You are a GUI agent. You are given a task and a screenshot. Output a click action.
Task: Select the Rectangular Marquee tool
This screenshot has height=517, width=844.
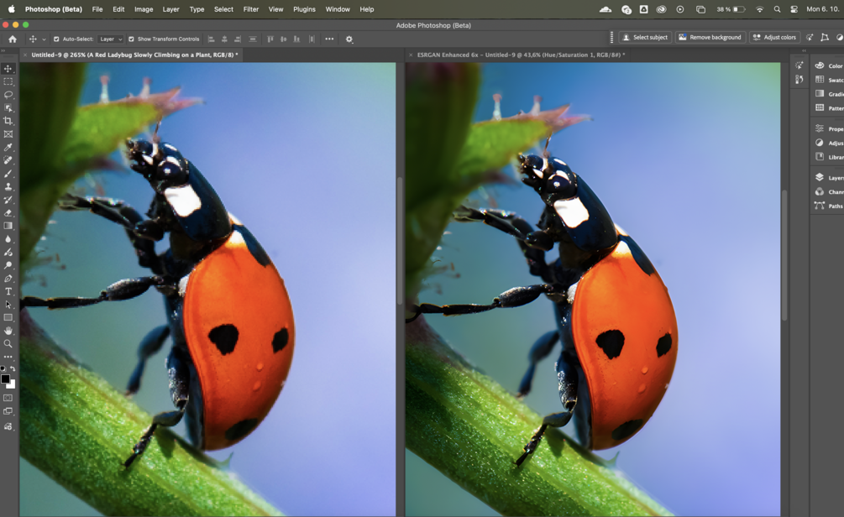point(8,81)
